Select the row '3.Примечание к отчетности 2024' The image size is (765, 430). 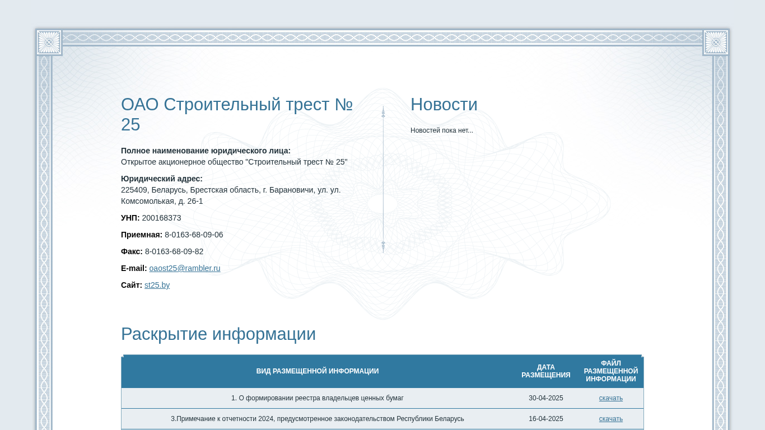[x=382, y=419]
